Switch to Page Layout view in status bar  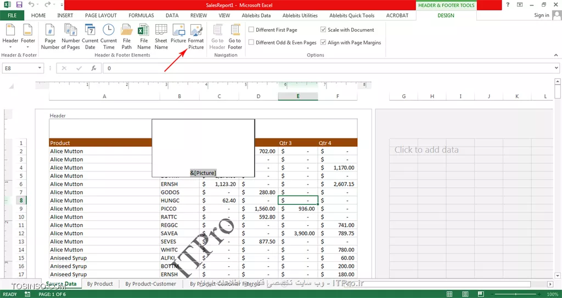pyautogui.click(x=465, y=294)
